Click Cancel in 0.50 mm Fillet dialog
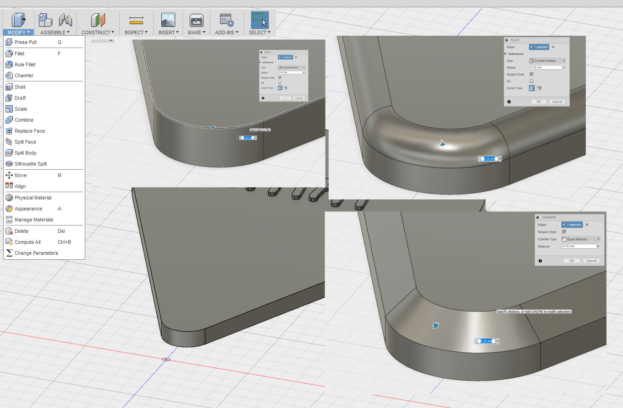 (557, 102)
